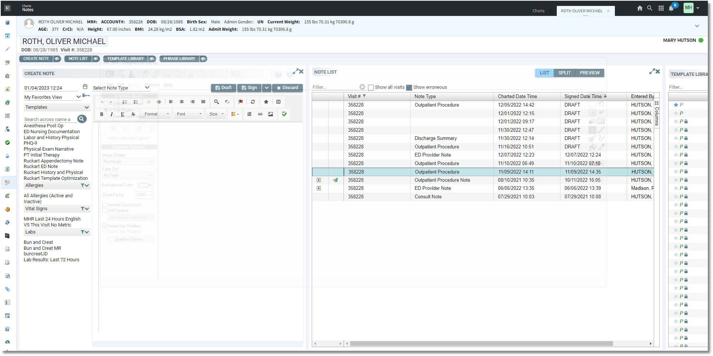Open the Ruckart Appendectomy Note template
The width and height of the screenshot is (713, 356).
tap(53, 161)
